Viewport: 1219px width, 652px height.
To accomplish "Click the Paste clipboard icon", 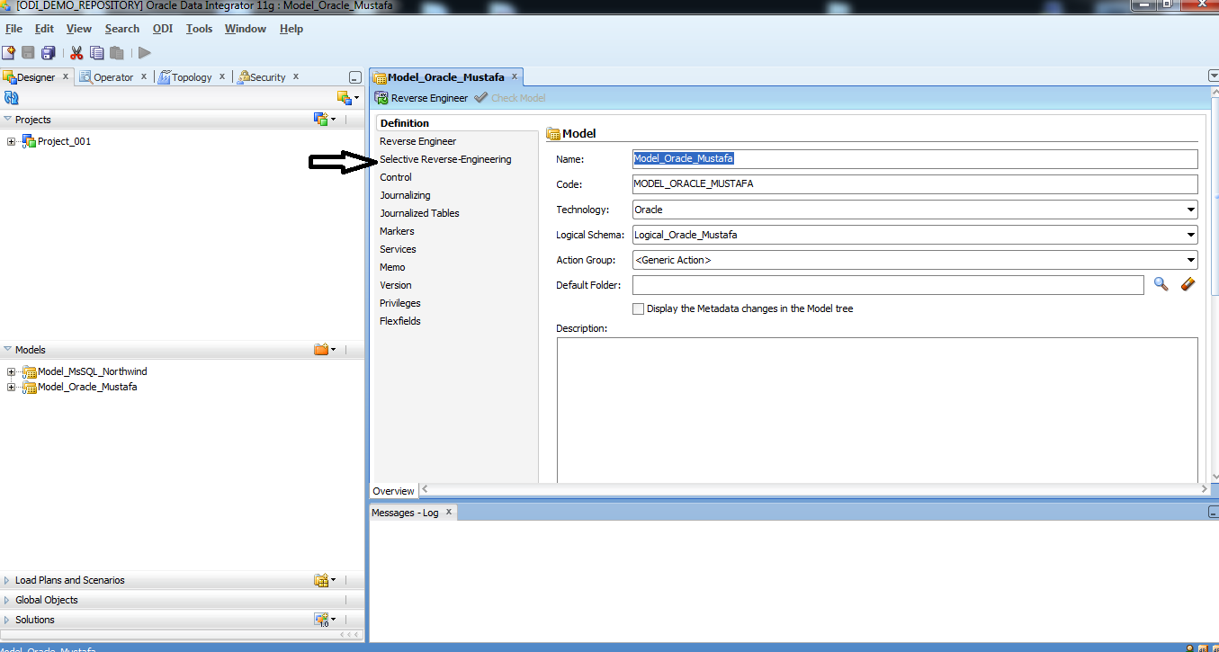I will coord(116,53).
